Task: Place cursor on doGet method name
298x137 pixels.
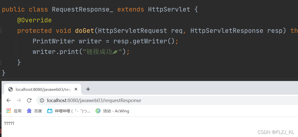Action: [85, 31]
